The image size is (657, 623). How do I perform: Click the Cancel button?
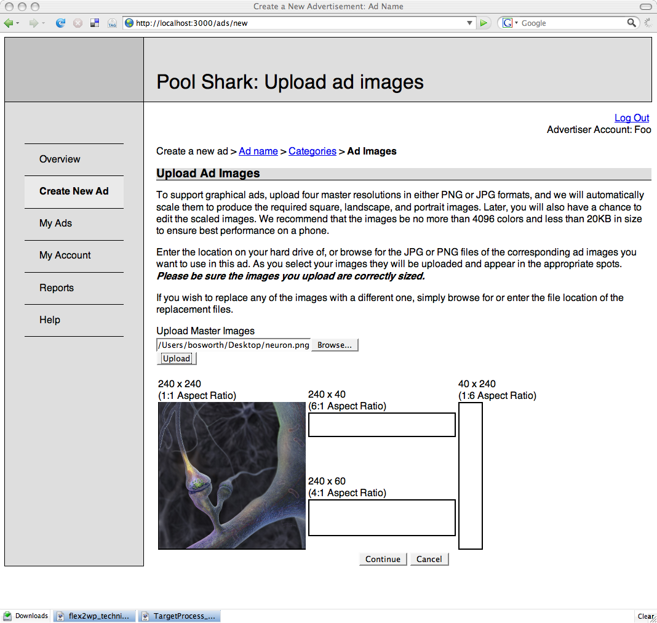pos(429,559)
